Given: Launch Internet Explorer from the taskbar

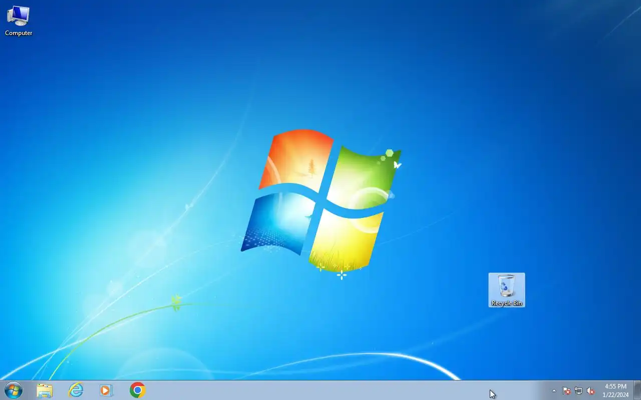Looking at the screenshot, I should (x=76, y=390).
